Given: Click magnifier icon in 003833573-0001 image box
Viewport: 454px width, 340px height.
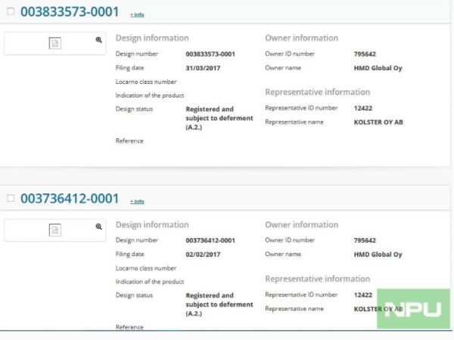Looking at the screenshot, I should coord(98,40).
